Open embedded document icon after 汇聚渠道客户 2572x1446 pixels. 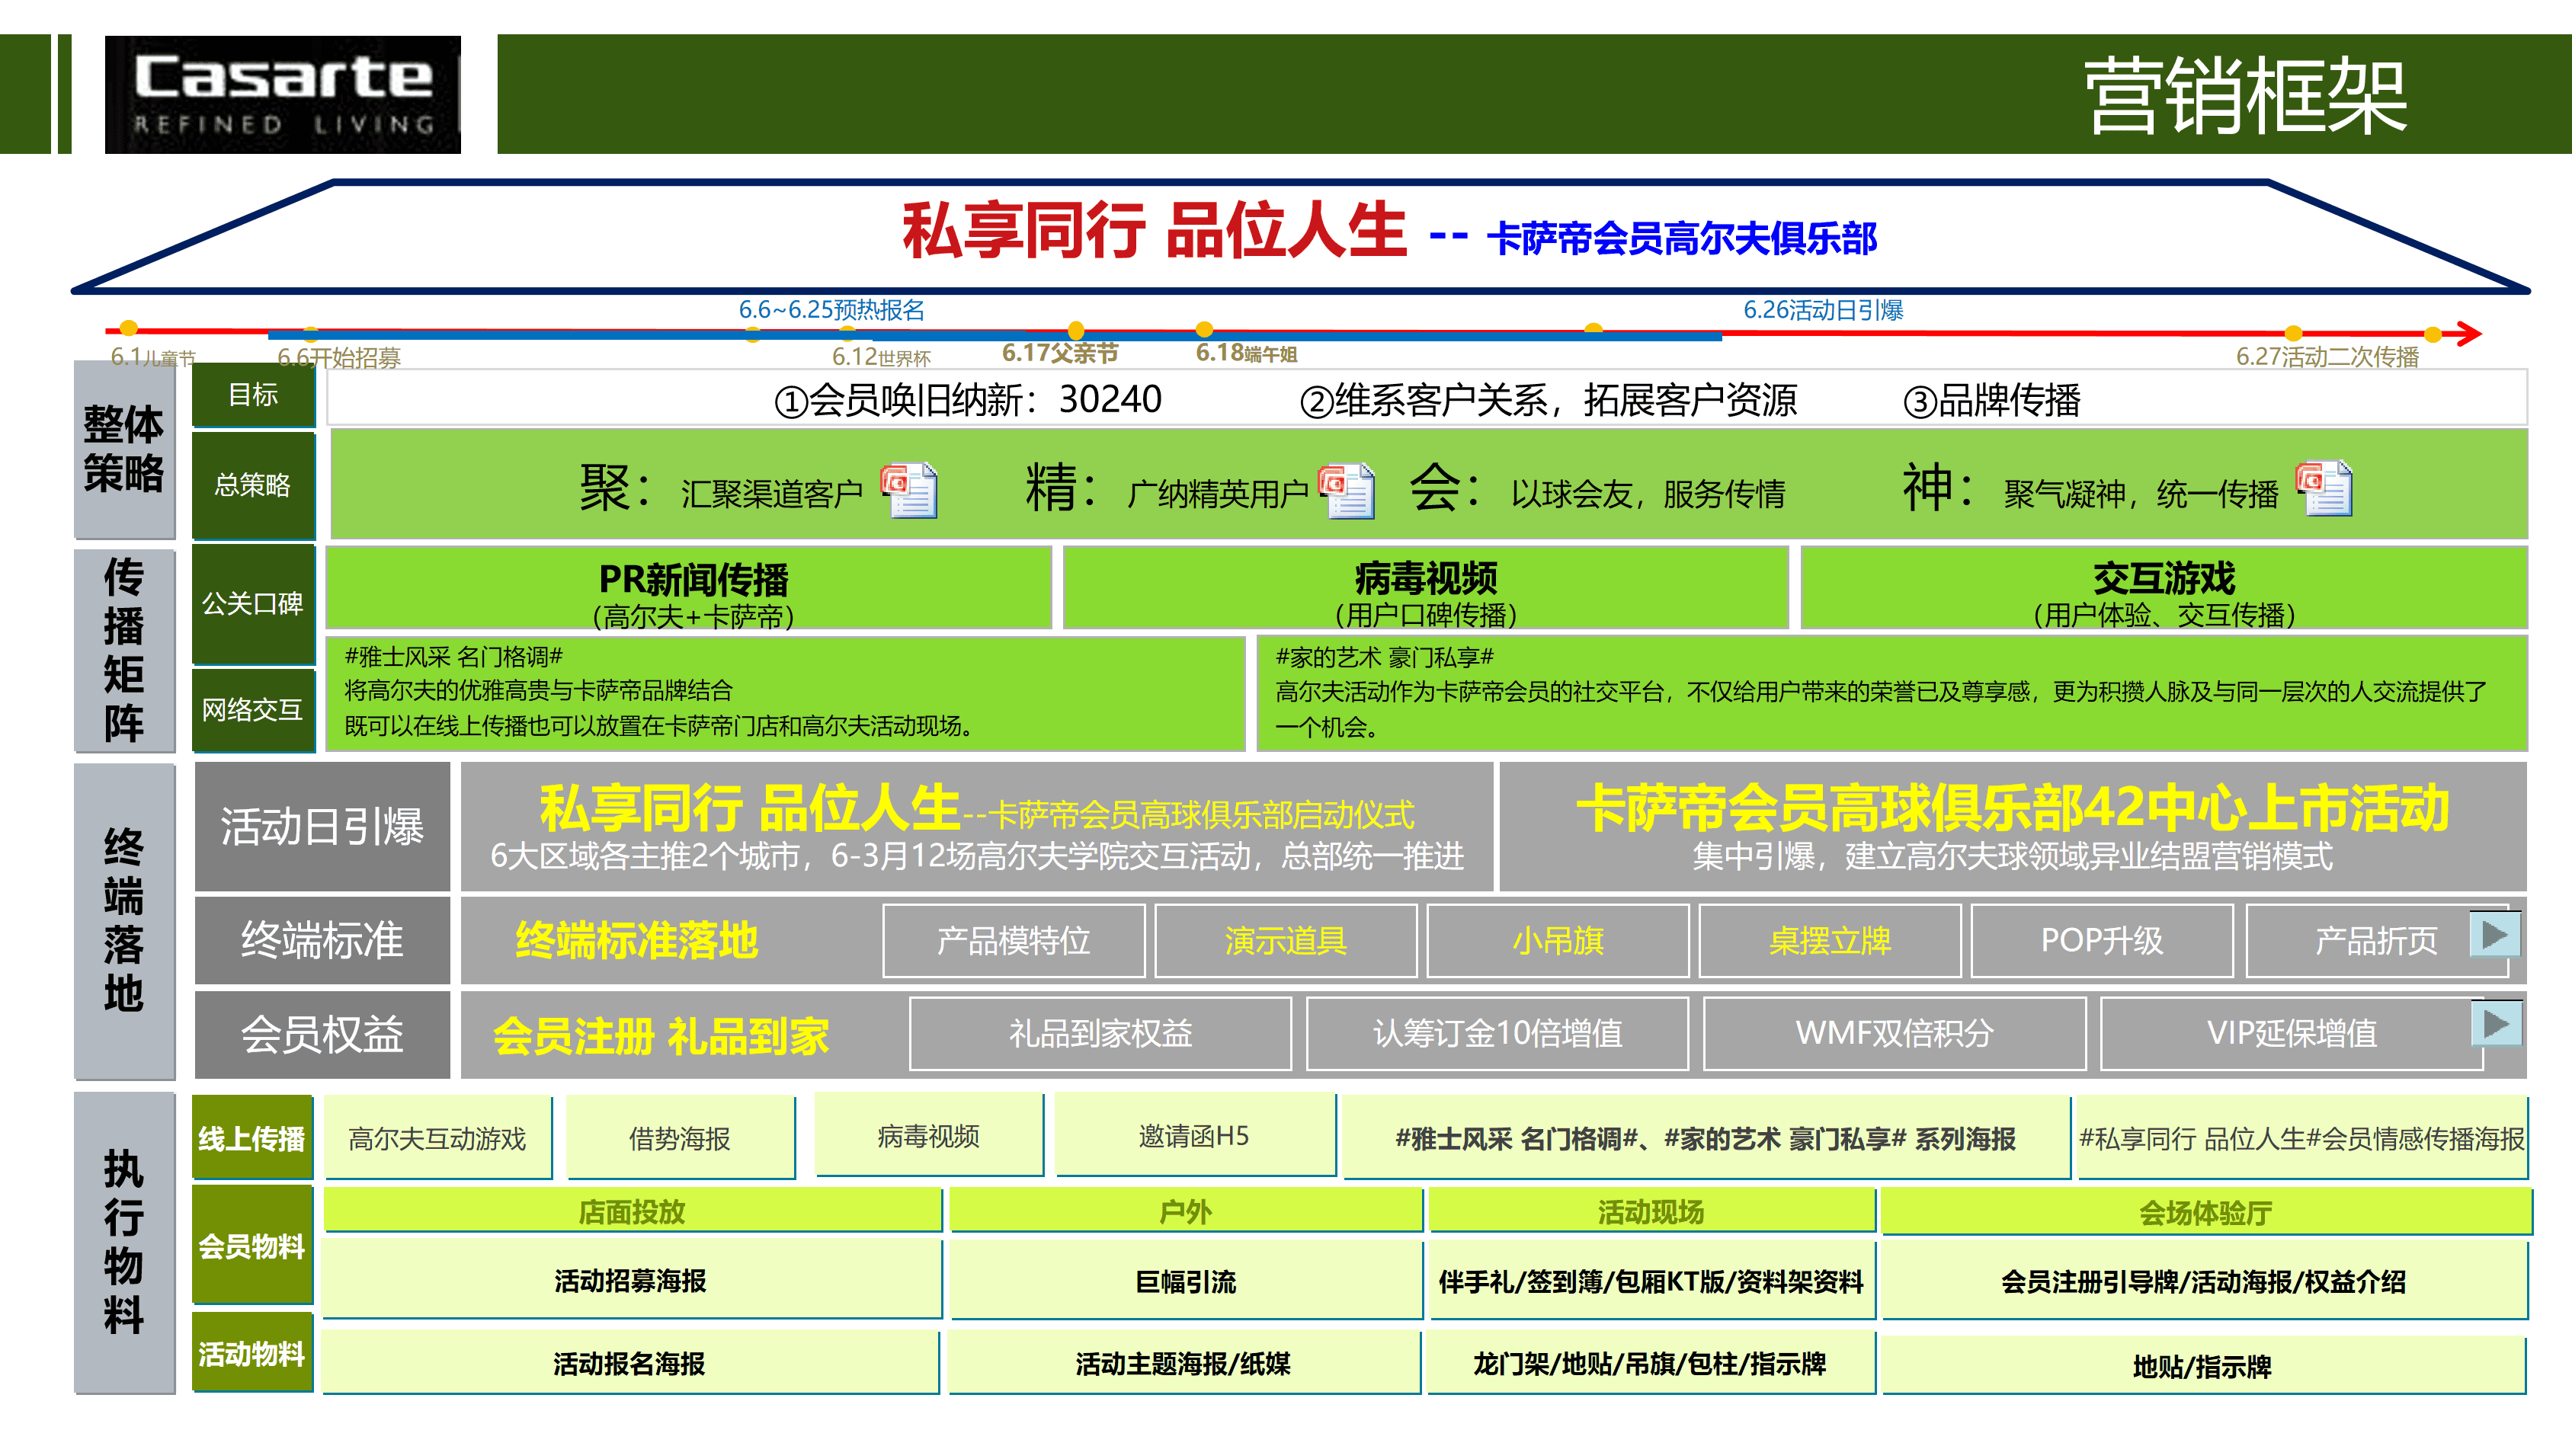click(908, 490)
